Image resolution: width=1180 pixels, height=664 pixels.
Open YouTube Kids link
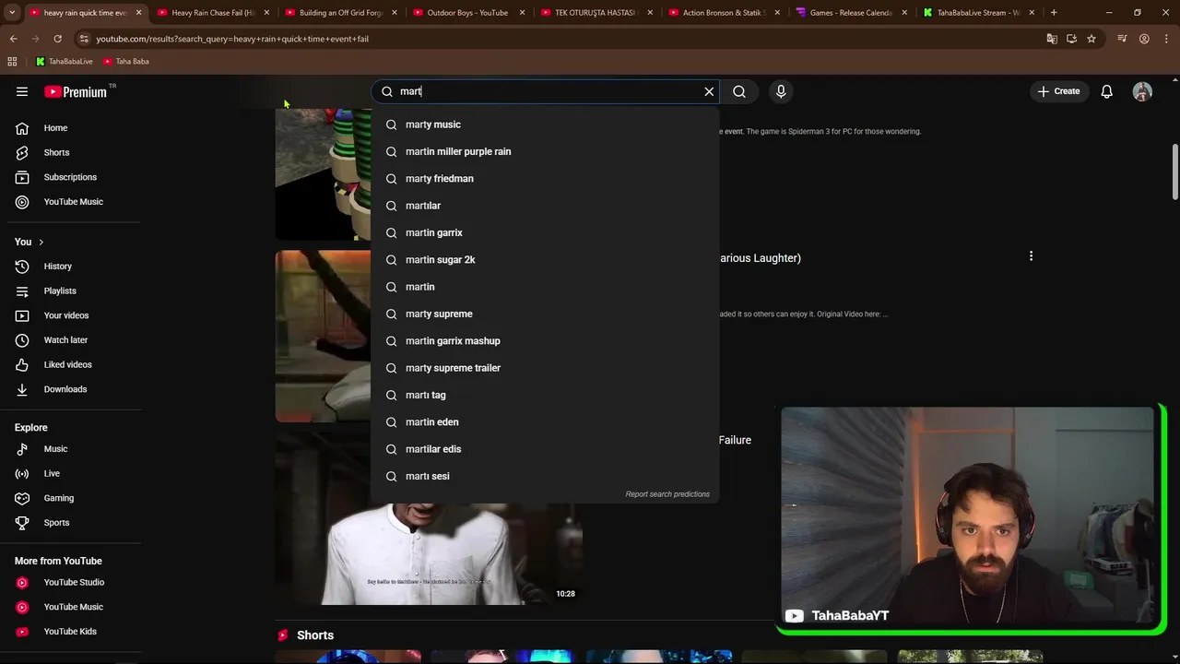click(x=71, y=632)
